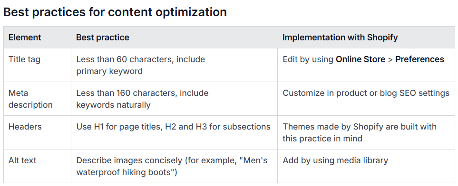Click the 'Best practices for content optimization' heading

point(115,12)
